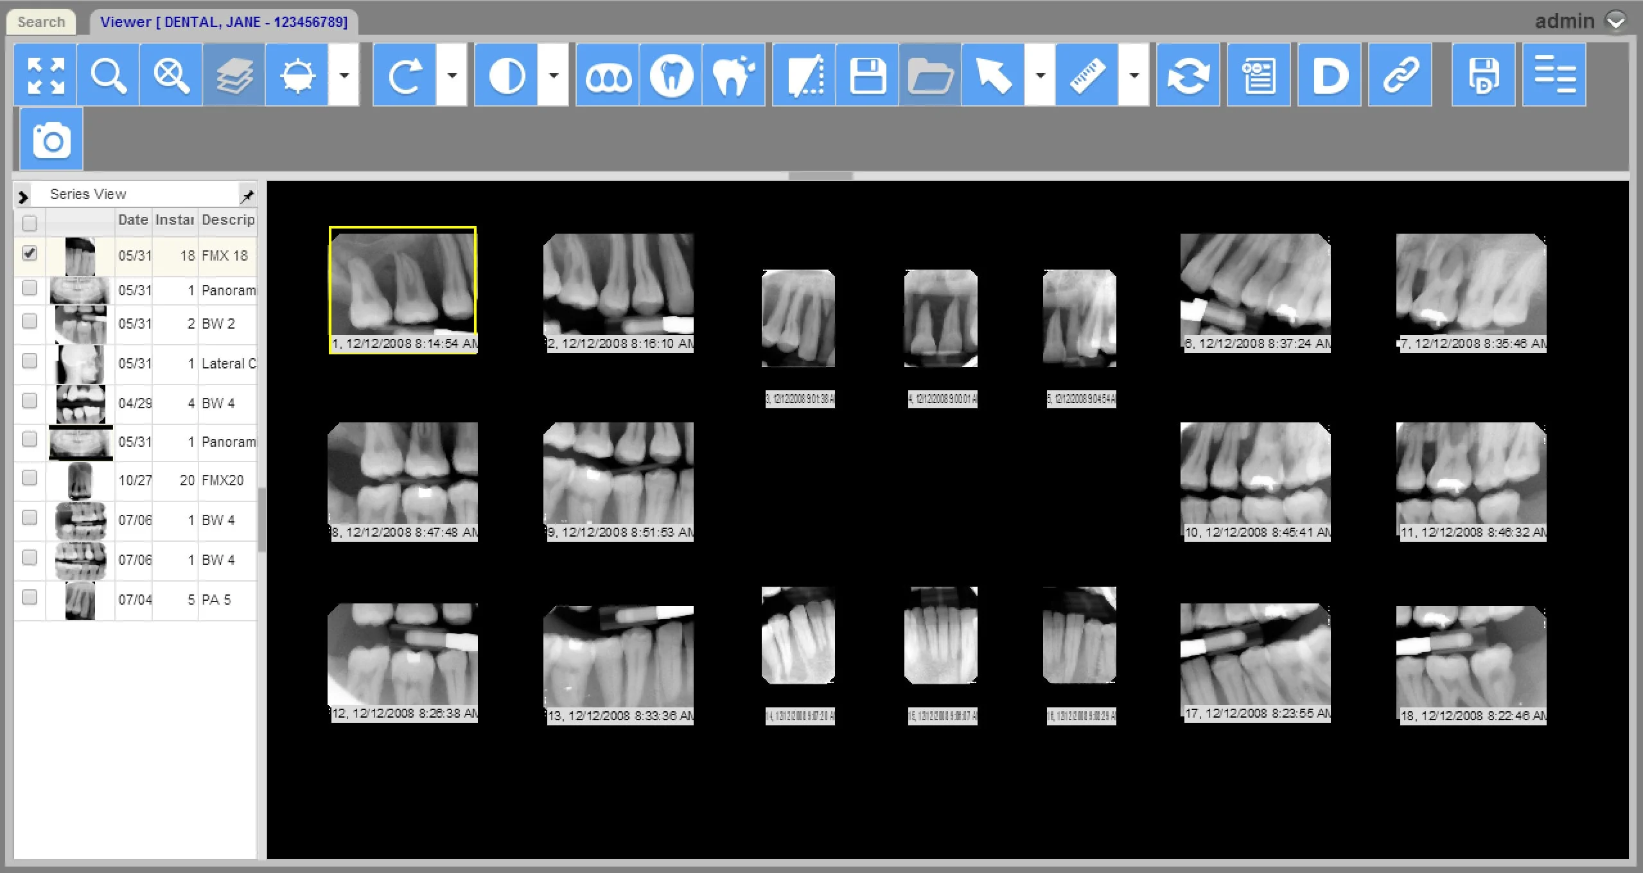Select the fit-to-screen tool
This screenshot has height=873, width=1643.
pos(45,75)
